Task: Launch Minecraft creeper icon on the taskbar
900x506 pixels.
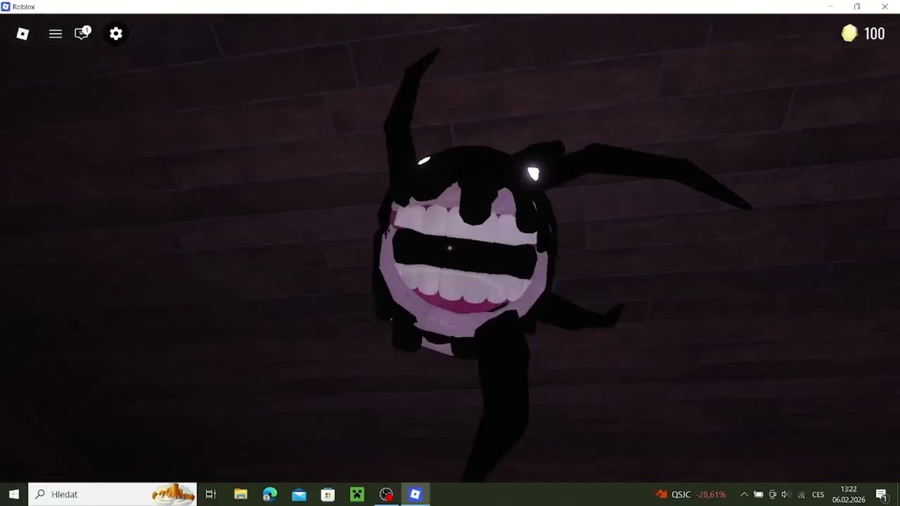Action: 357,494
